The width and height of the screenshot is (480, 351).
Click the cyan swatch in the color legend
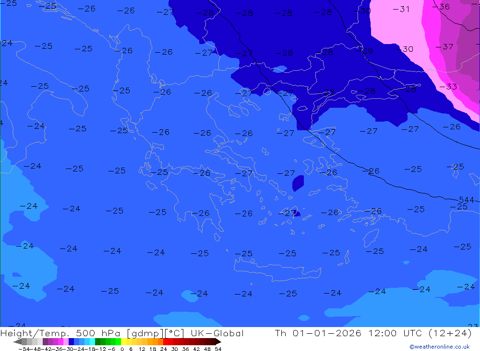(x=92, y=341)
